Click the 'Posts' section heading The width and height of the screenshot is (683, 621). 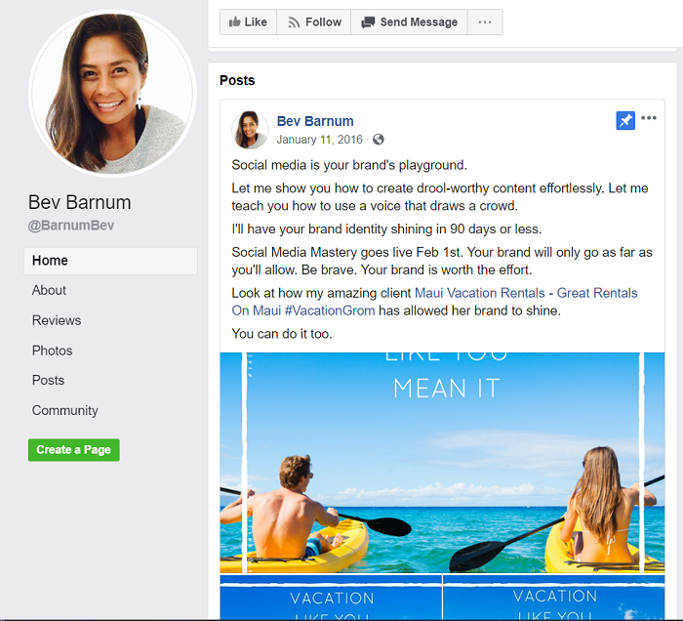pyautogui.click(x=237, y=81)
